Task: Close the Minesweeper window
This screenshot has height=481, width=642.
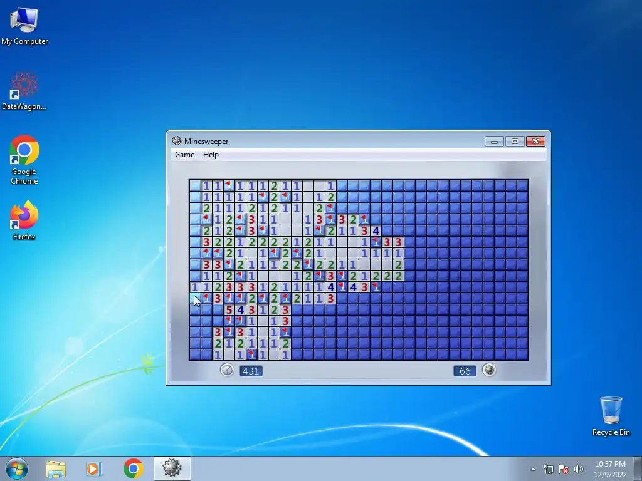Action: [535, 142]
